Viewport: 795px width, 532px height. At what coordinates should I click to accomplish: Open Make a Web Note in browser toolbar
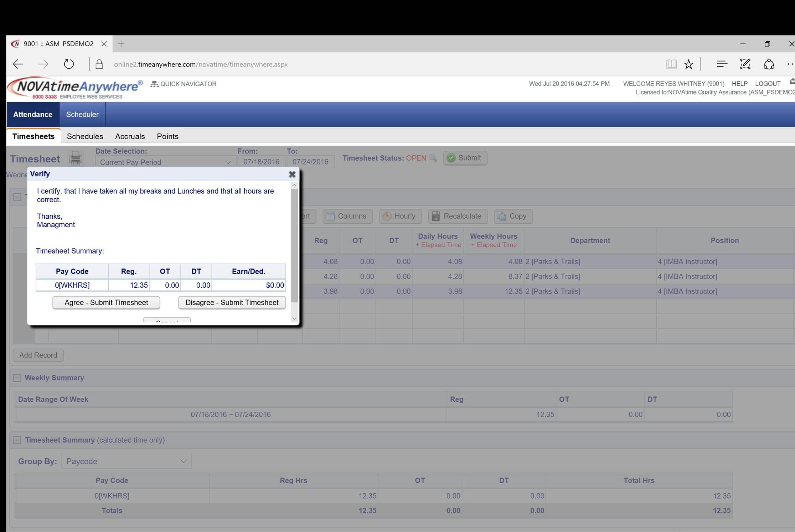pos(745,64)
